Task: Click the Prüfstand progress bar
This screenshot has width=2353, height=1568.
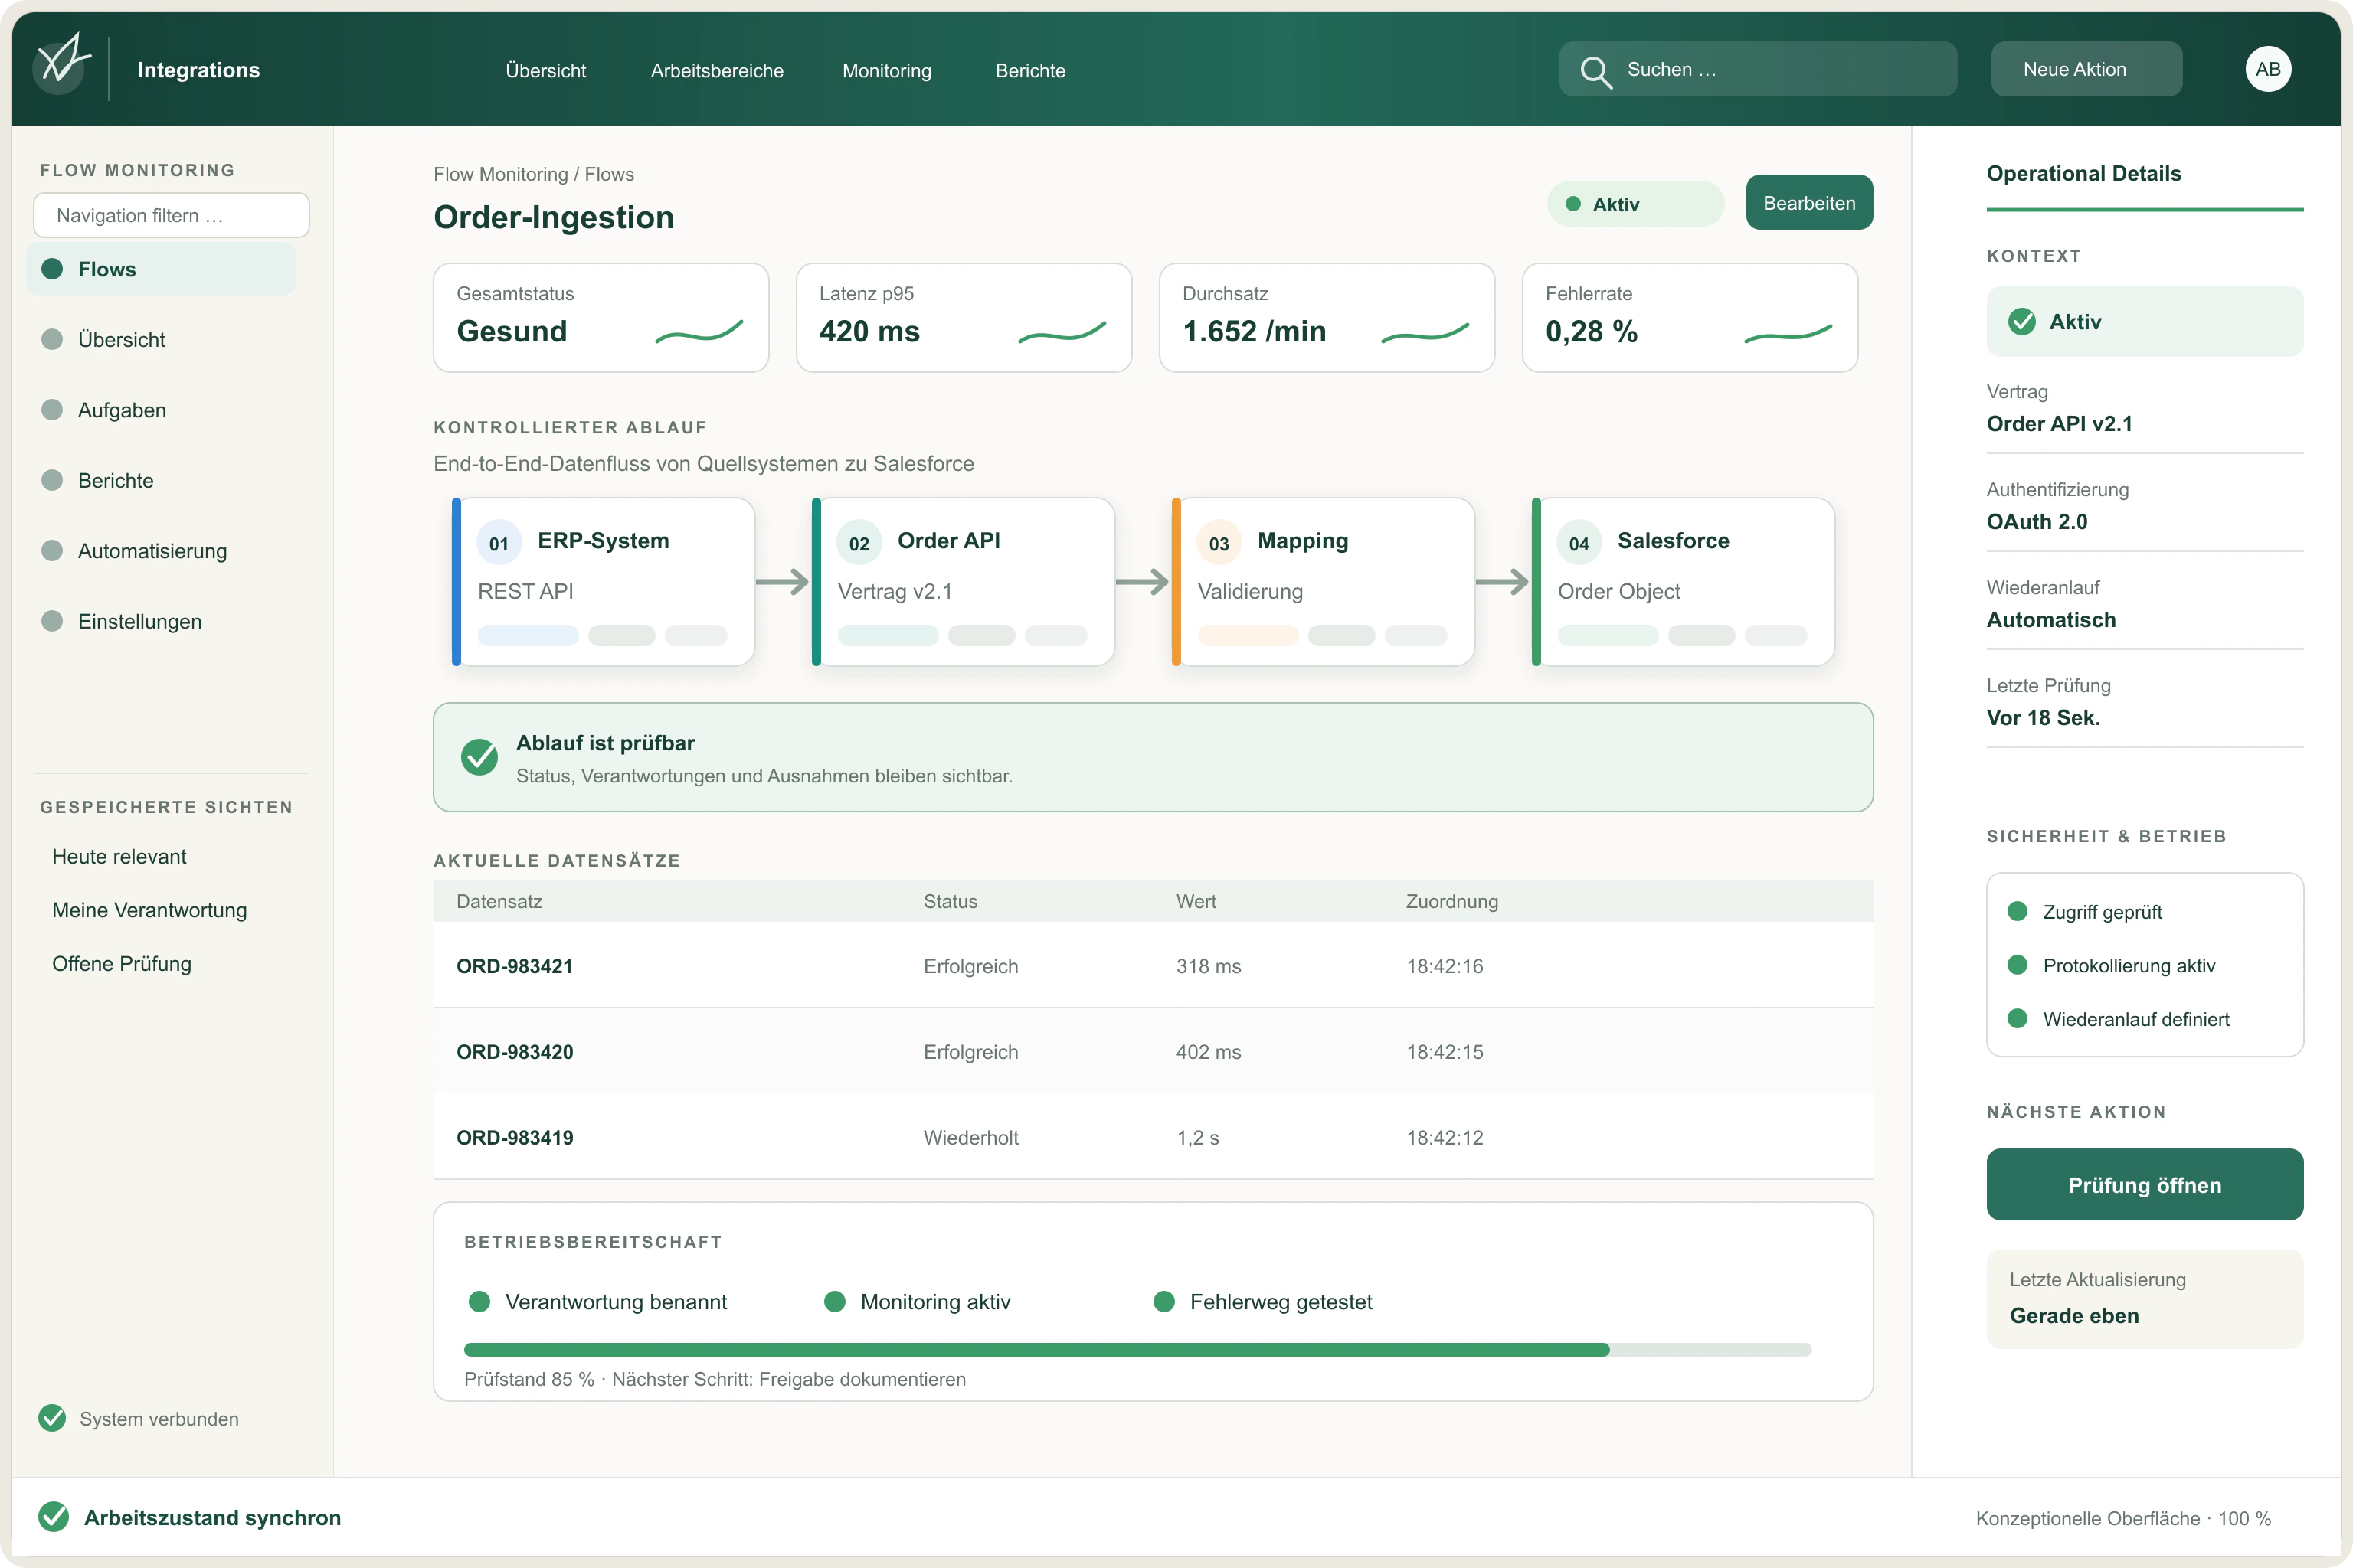Action: [1137, 1349]
